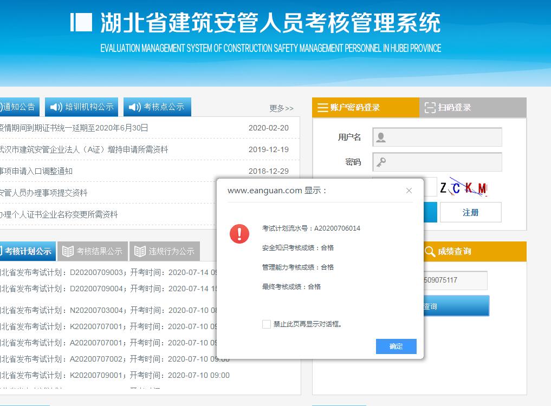Open the 考核结果公示 tab
The width and height of the screenshot is (551, 406).
93,251
